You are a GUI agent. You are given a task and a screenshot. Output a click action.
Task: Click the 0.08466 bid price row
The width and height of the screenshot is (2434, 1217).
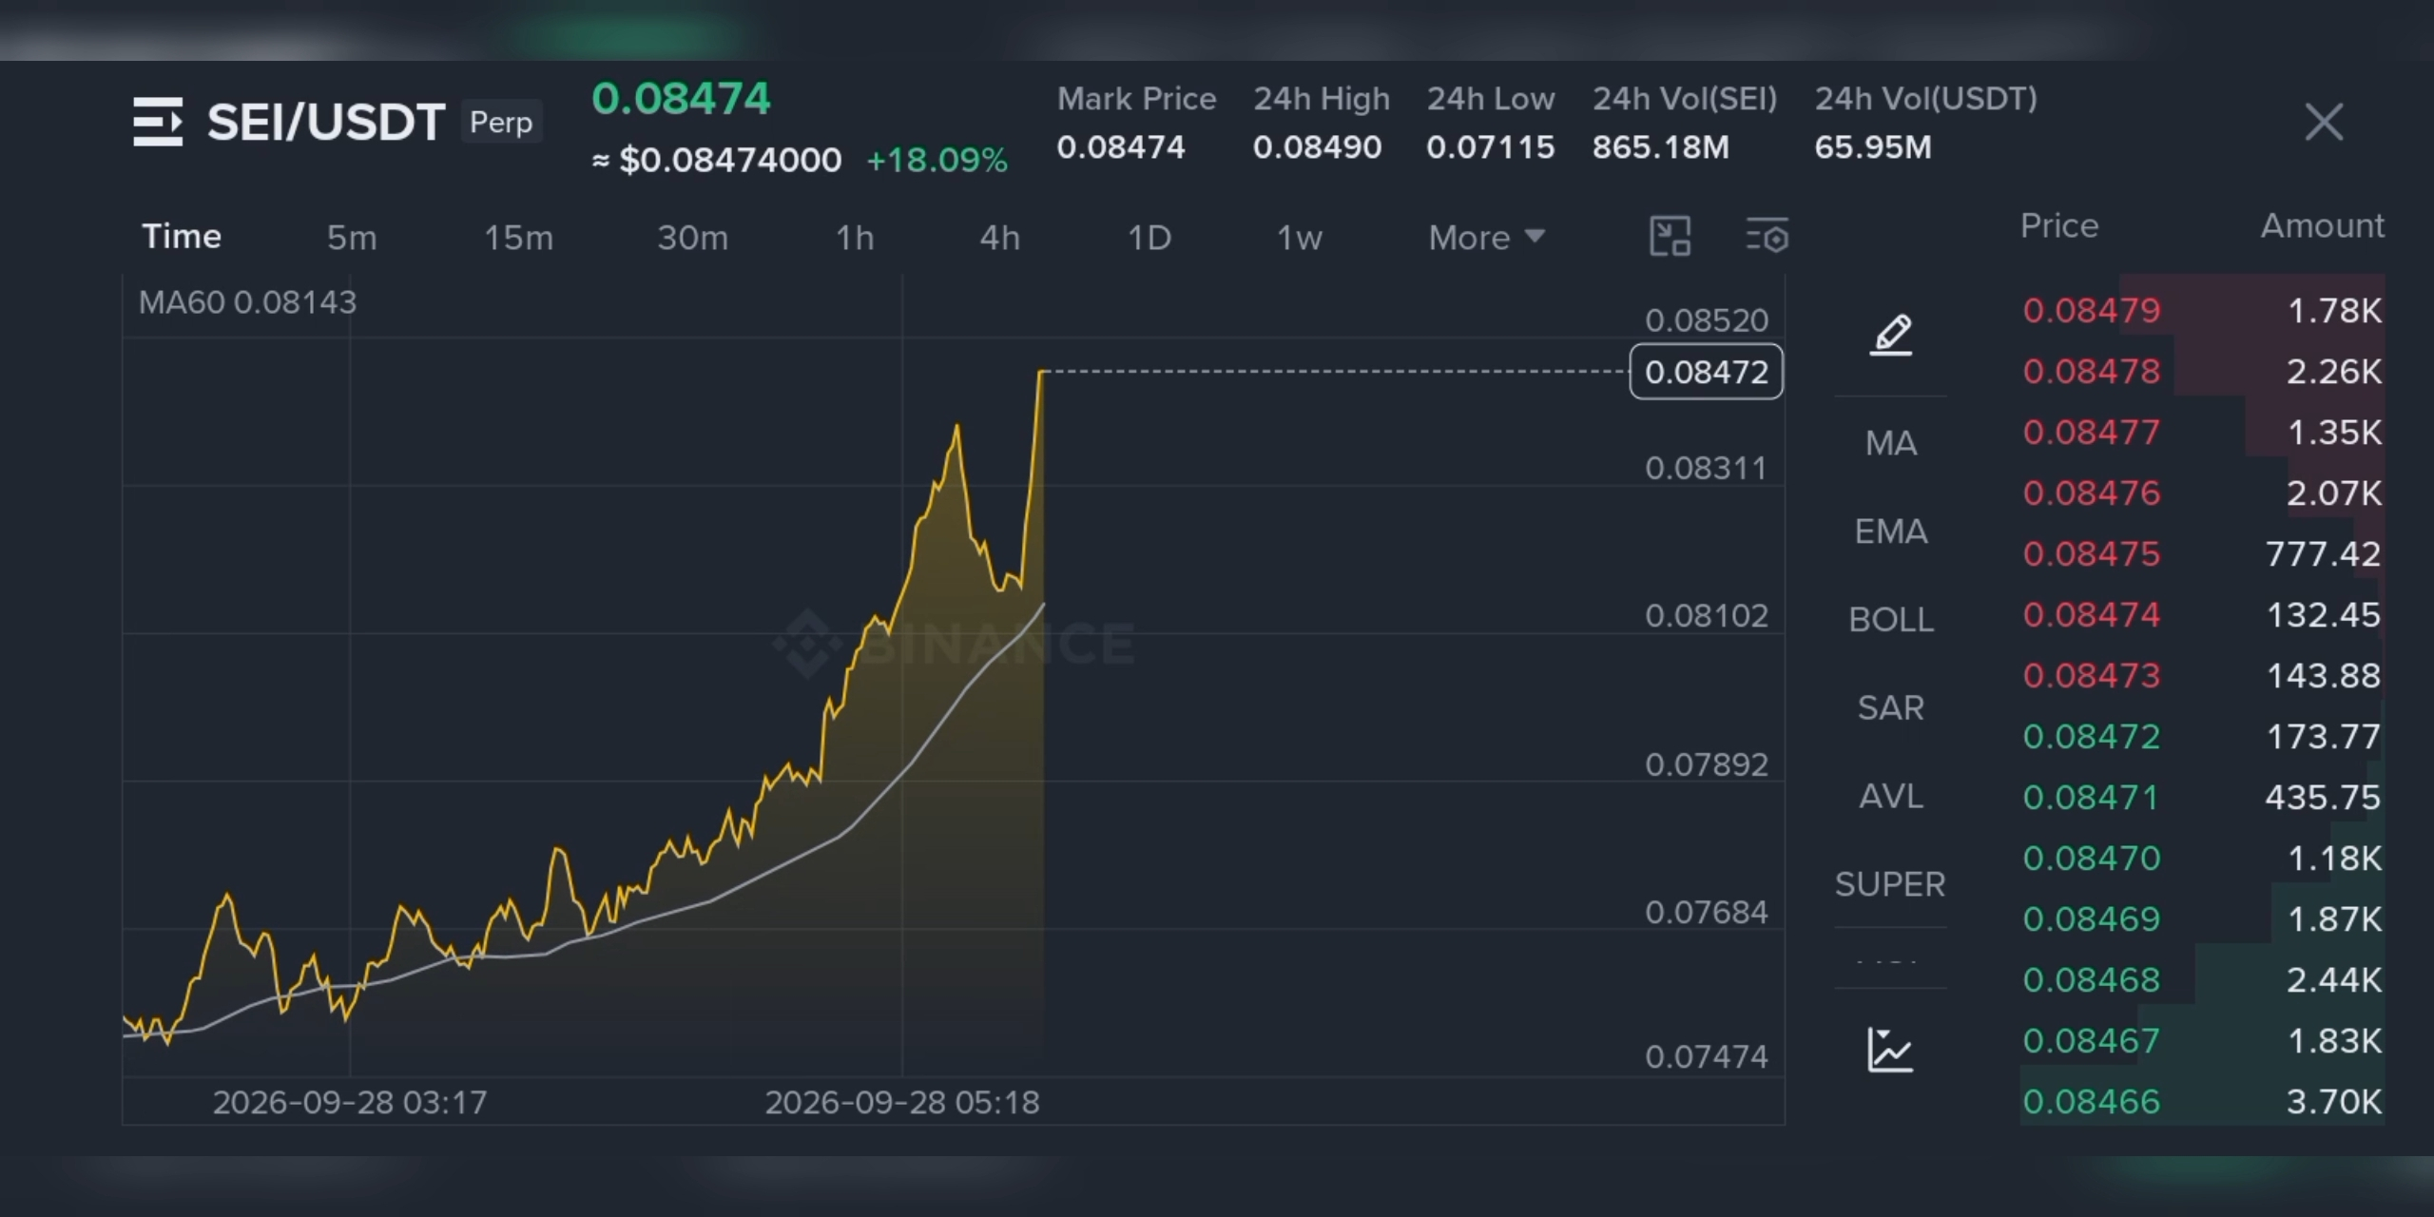[2202, 1101]
